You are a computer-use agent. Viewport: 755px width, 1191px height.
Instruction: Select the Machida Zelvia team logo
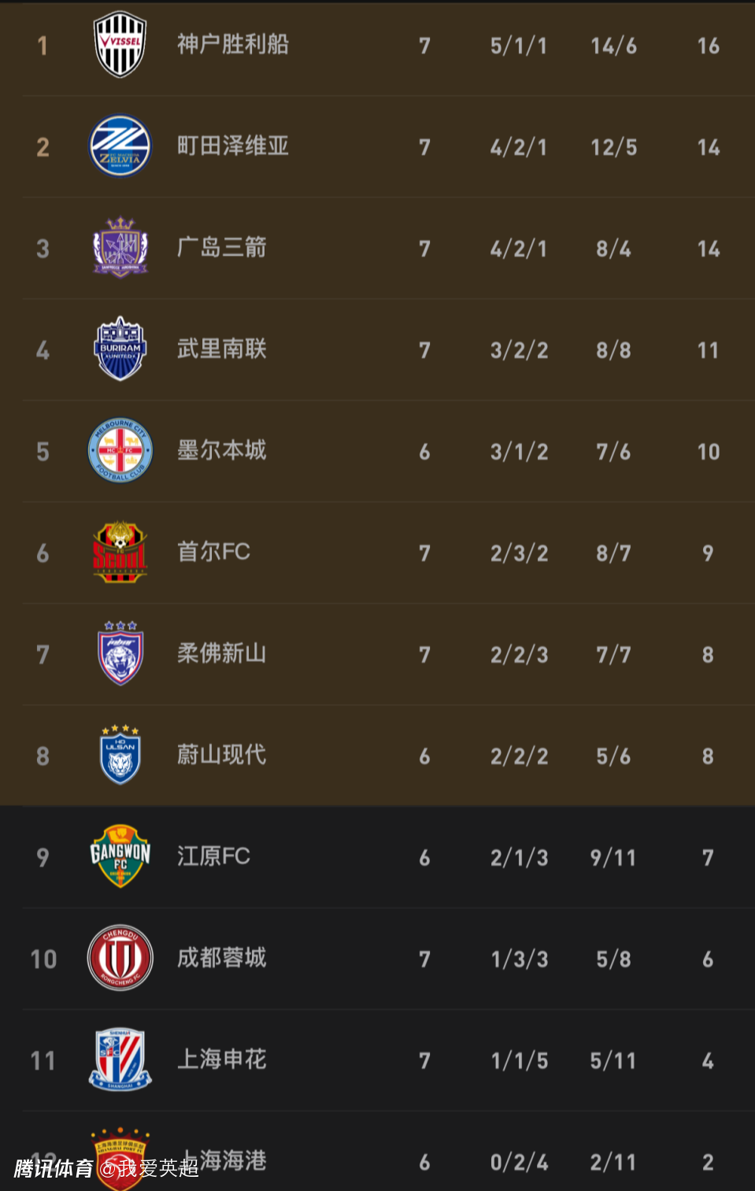click(120, 146)
